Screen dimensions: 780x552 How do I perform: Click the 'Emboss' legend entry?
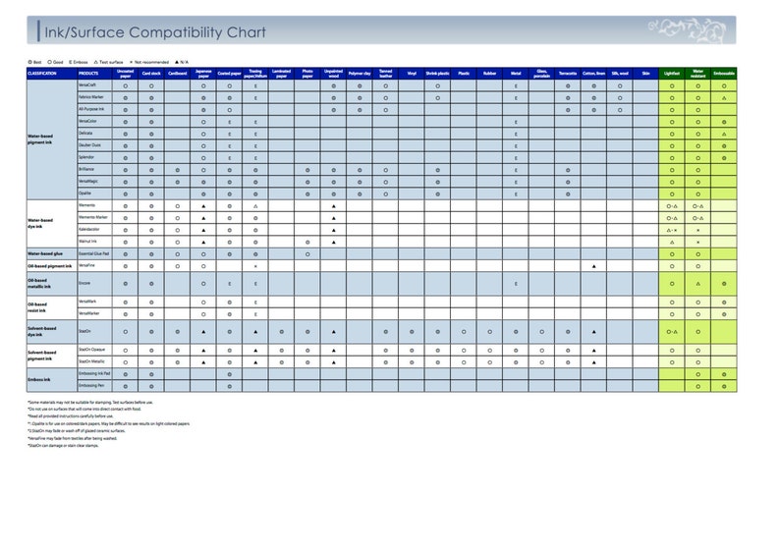click(x=79, y=62)
